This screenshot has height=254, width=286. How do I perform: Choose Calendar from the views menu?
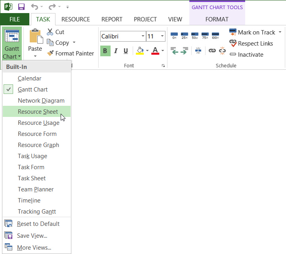[36, 78]
